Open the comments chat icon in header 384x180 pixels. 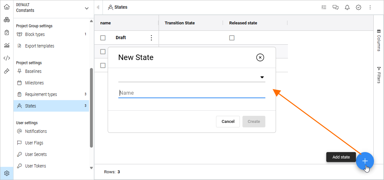(336, 7)
